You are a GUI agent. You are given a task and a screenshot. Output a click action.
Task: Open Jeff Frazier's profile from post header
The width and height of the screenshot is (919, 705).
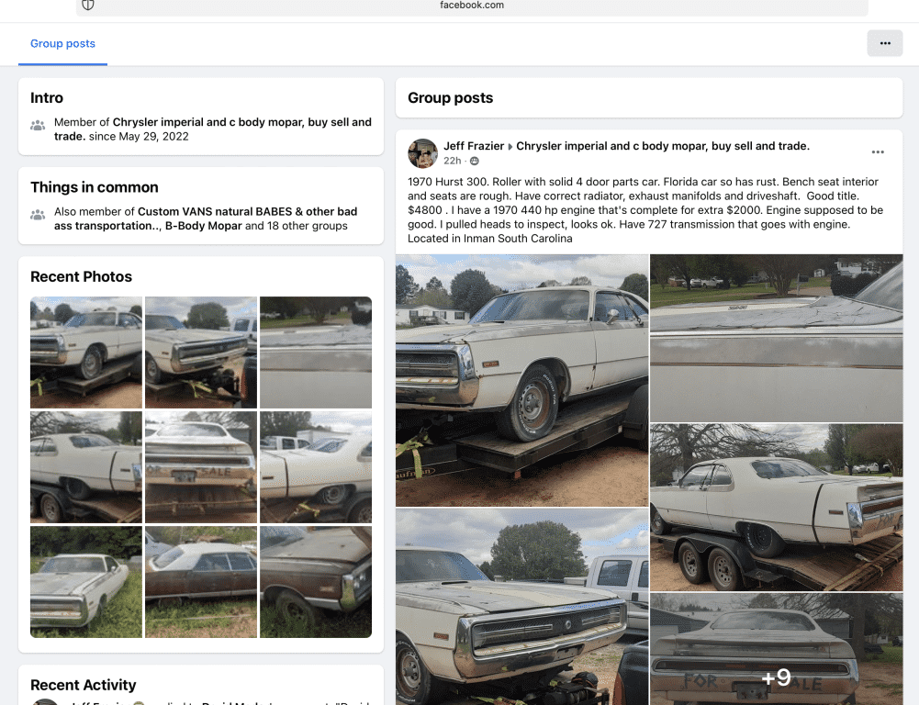coord(474,146)
